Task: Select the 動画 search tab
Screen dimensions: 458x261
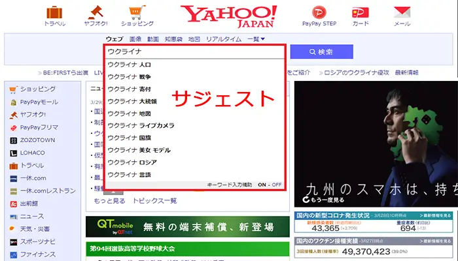Action: (x=152, y=39)
